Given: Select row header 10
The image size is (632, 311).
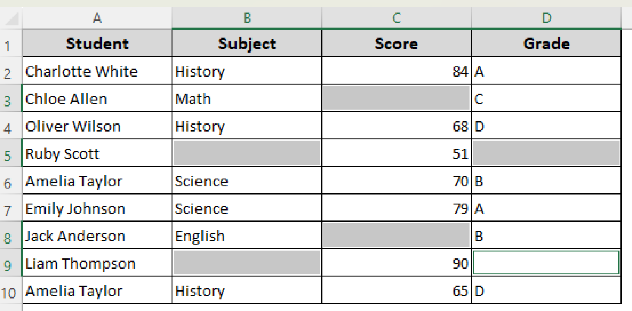Looking at the screenshot, I should [x=10, y=290].
